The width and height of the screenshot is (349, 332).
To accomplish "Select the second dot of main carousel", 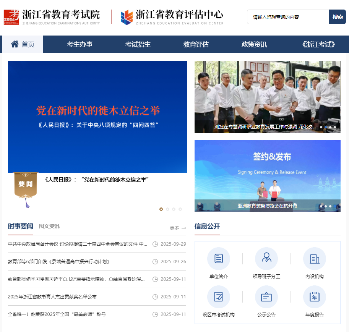I will 167,209.
